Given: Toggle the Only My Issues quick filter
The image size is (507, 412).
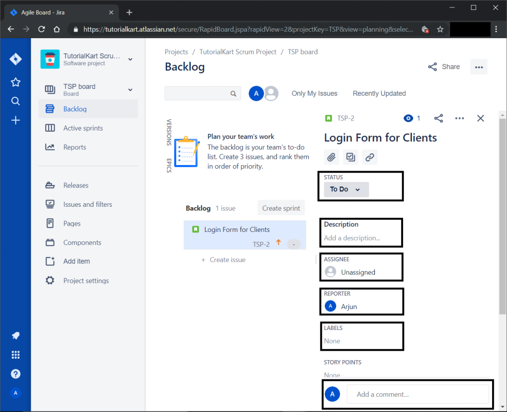Looking at the screenshot, I should 314,93.
